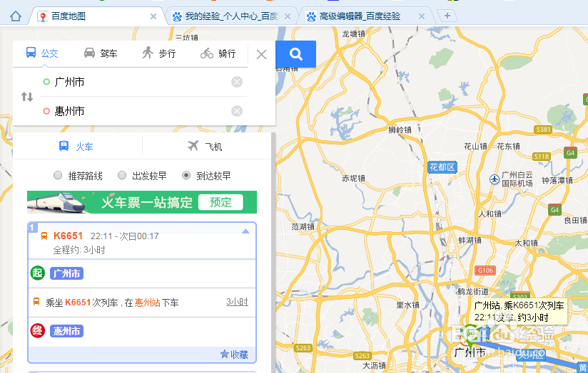
Task: Click 预定 on the train ticket banner
Action: click(x=220, y=202)
